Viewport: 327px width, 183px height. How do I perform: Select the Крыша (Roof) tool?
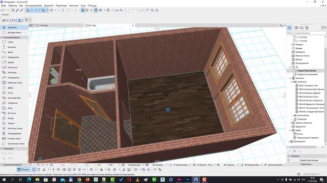pyautogui.click(x=14, y=62)
